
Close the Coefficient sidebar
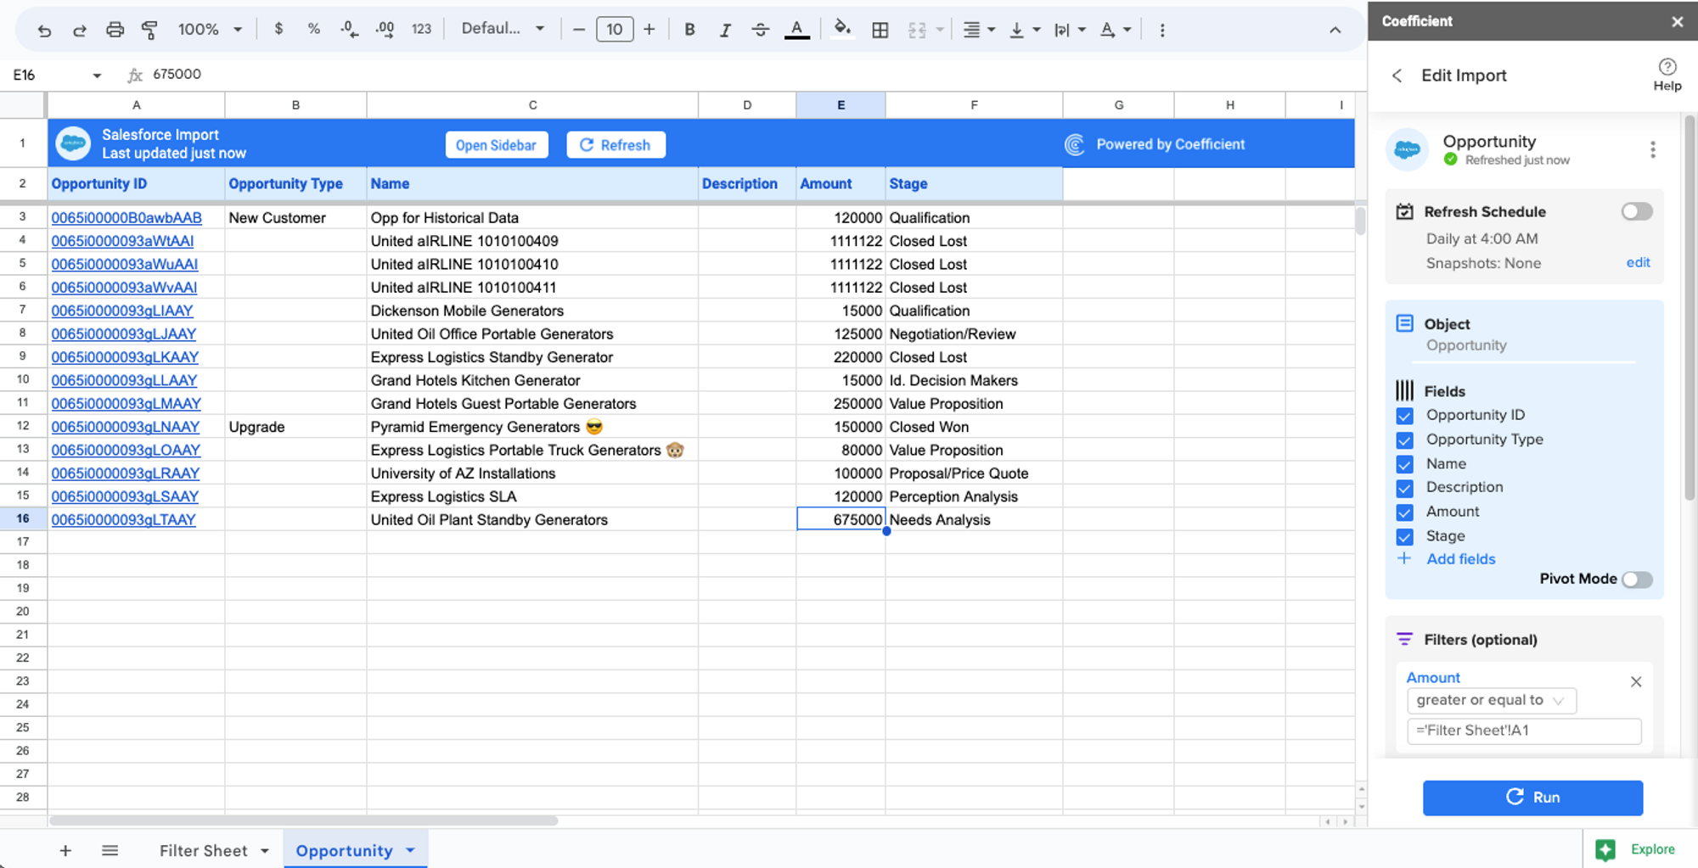point(1677,22)
